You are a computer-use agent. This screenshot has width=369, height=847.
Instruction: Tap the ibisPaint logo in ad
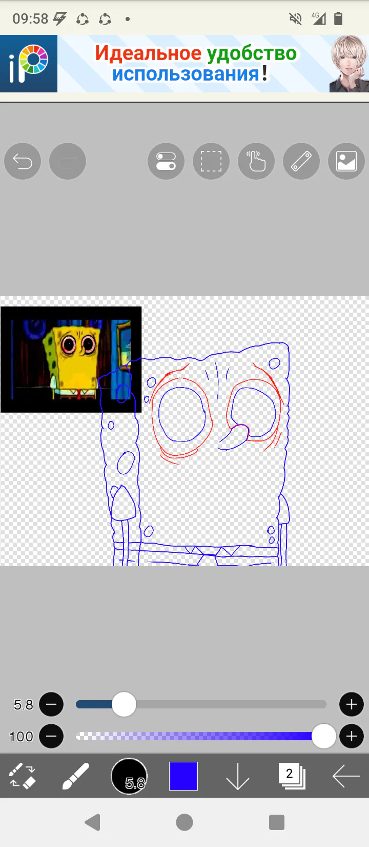29,64
